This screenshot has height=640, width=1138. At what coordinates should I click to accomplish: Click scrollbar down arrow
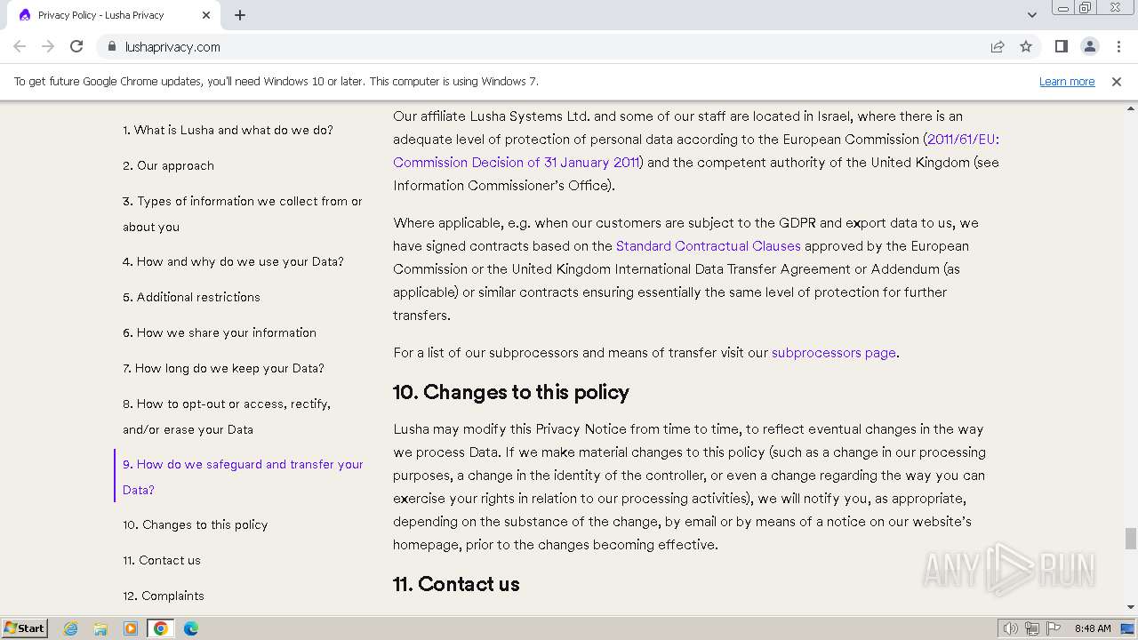[1131, 607]
